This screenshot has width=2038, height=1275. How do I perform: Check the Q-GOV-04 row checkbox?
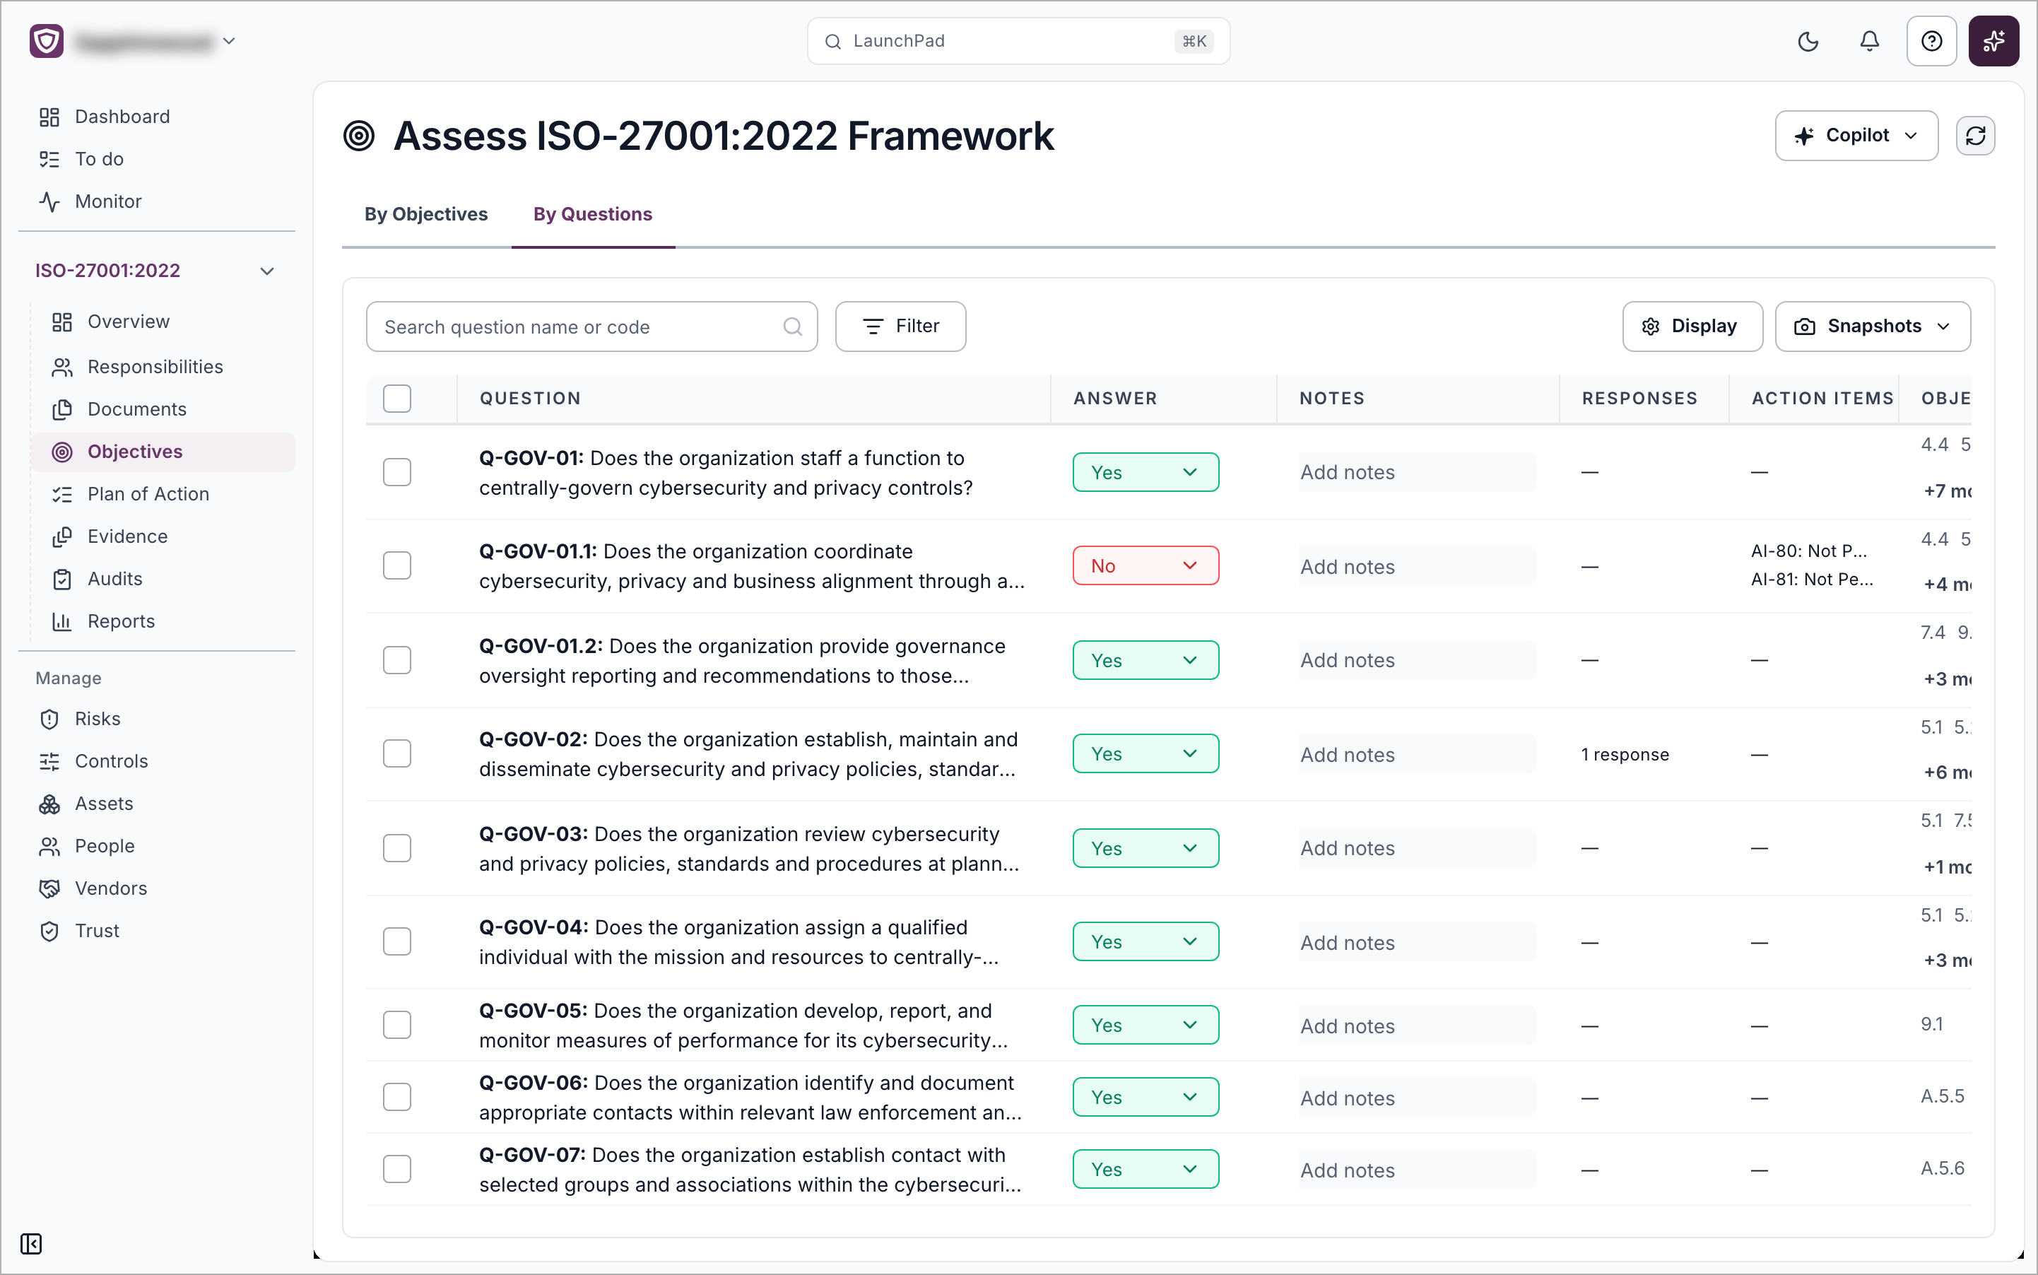396,941
